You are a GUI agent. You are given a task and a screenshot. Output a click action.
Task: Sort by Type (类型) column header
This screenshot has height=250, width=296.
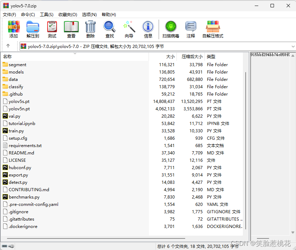pos(224,56)
